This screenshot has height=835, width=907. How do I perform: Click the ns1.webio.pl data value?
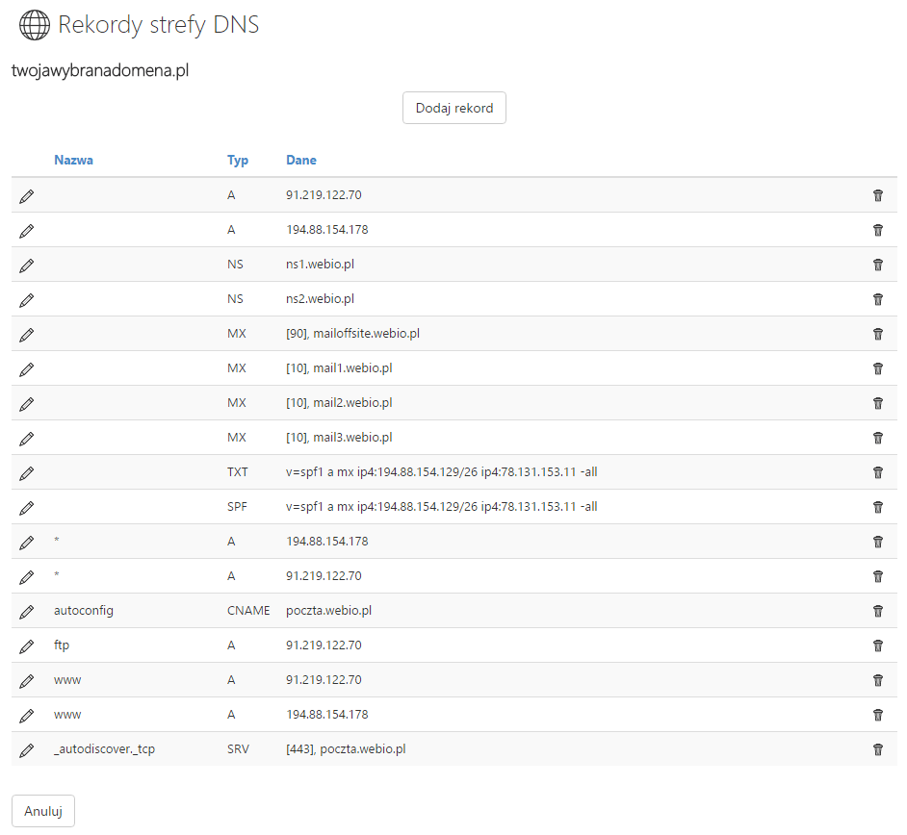tap(320, 265)
